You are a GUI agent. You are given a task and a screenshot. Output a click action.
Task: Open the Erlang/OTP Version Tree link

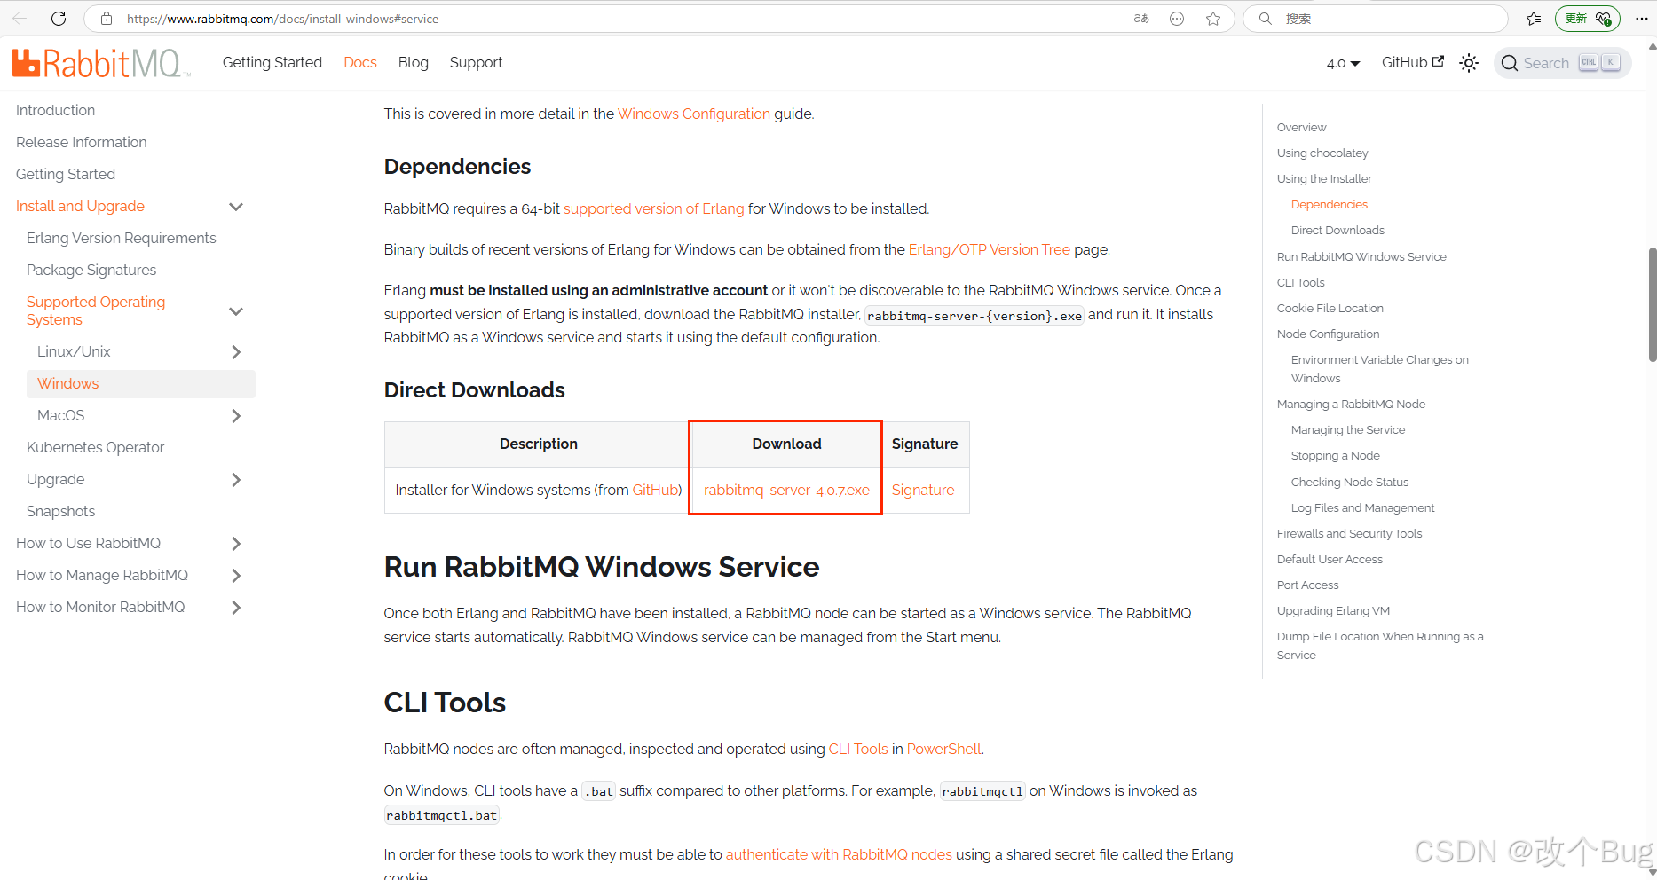tap(989, 249)
